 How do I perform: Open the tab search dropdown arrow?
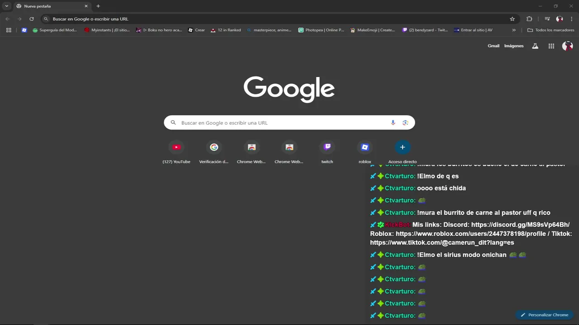6,6
